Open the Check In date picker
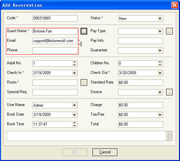 pos(74,73)
